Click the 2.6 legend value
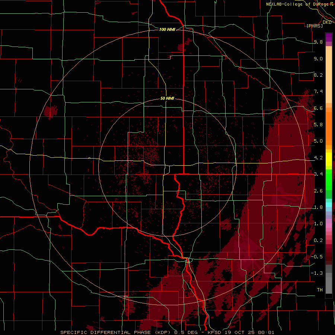Screen dimensions: 335x335 pyautogui.click(x=318, y=191)
